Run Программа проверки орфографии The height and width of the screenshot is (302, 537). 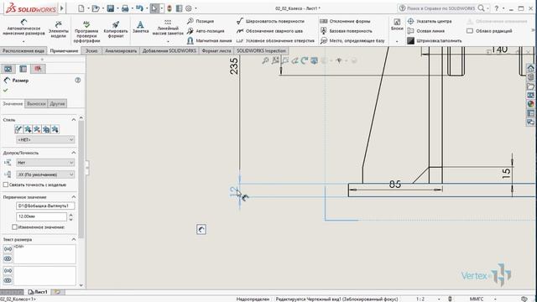86,31
